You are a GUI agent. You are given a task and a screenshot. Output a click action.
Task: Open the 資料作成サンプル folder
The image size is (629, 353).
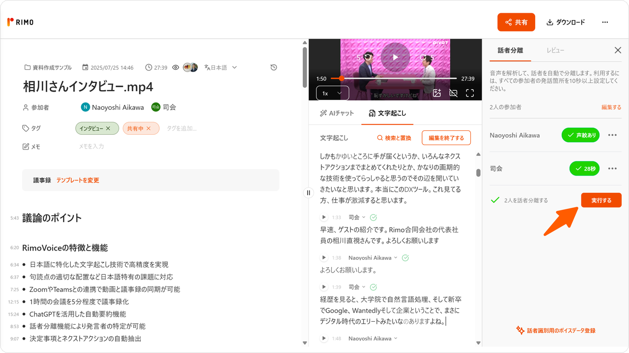click(x=48, y=68)
